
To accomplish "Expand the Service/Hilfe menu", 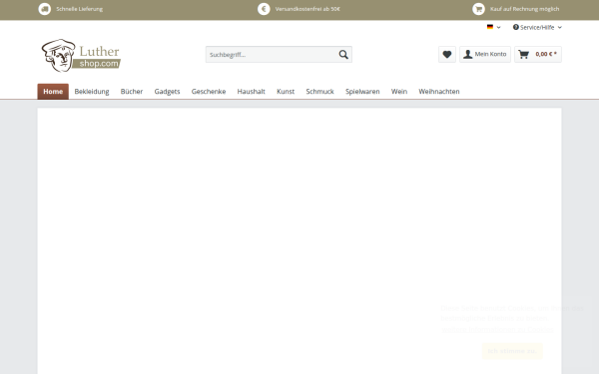I will 537,27.
